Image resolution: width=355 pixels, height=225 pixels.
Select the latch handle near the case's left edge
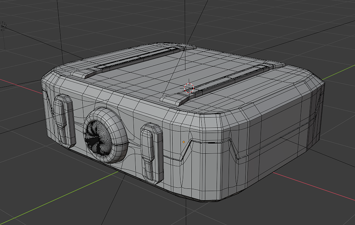(x=64, y=121)
